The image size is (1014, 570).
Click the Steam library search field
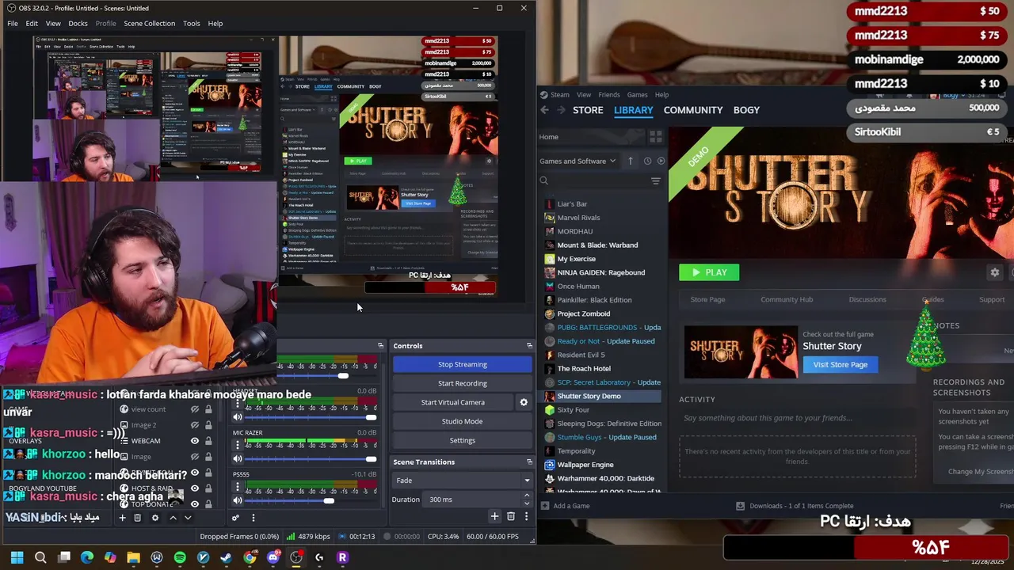[594, 181]
